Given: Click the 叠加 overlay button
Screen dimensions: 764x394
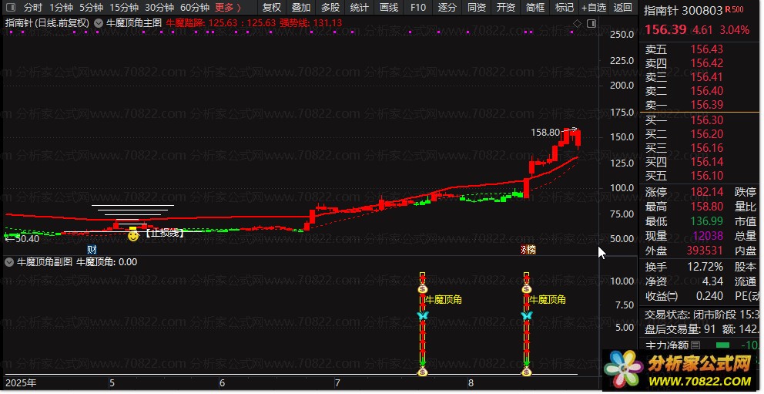Looking at the screenshot, I should [x=301, y=7].
